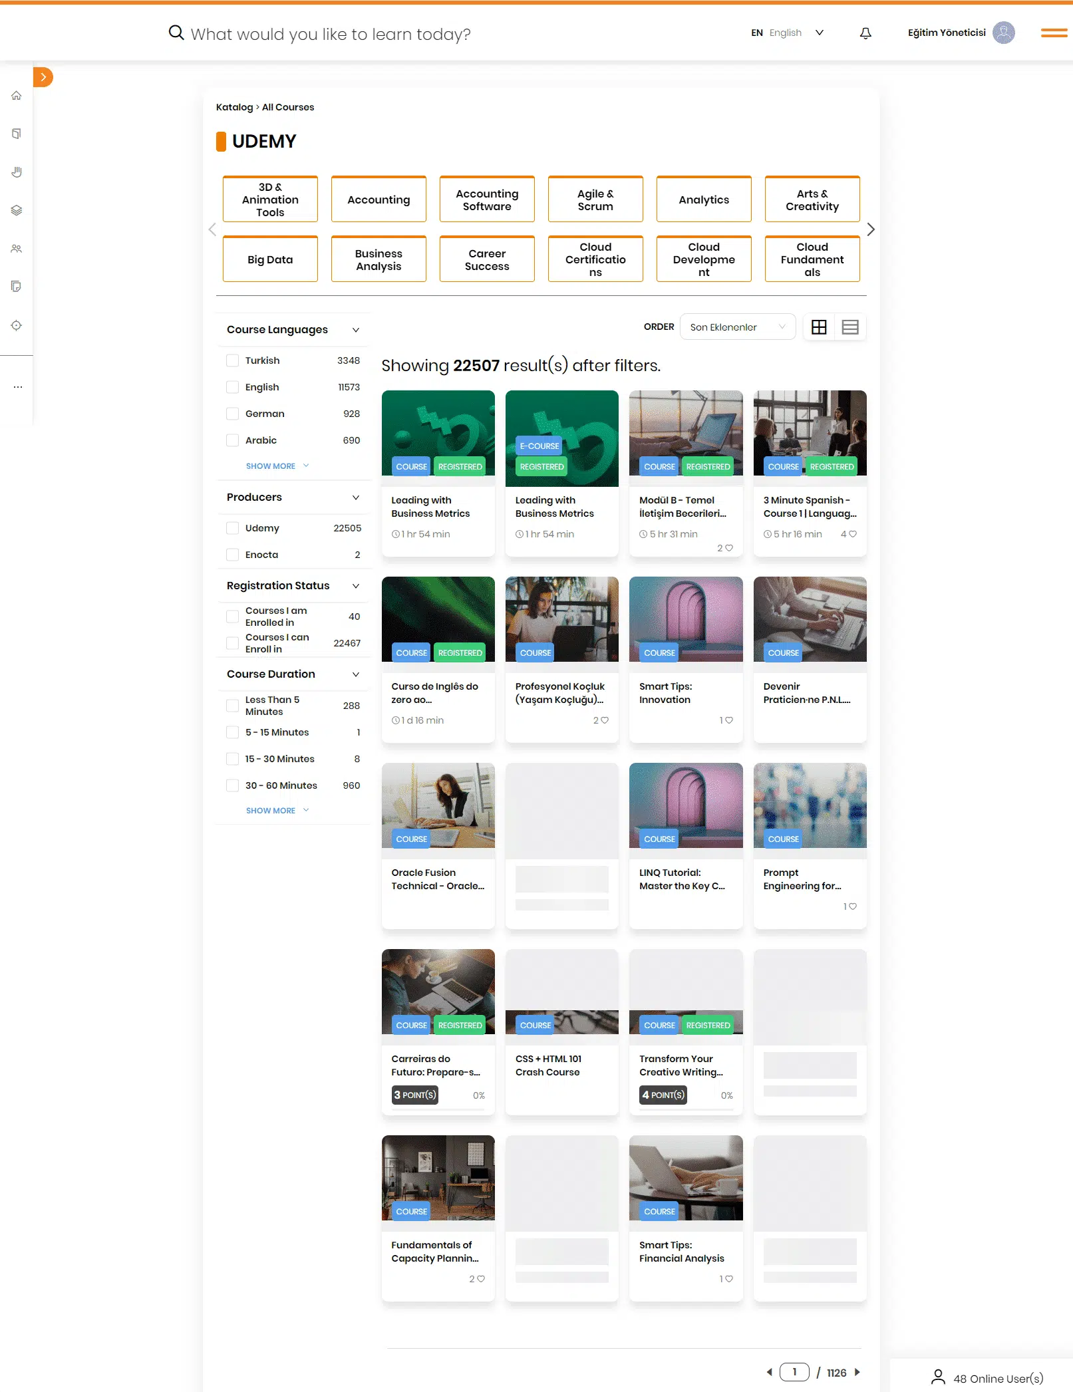
Task: Like the Prompt Engineering course heart
Action: (x=853, y=906)
